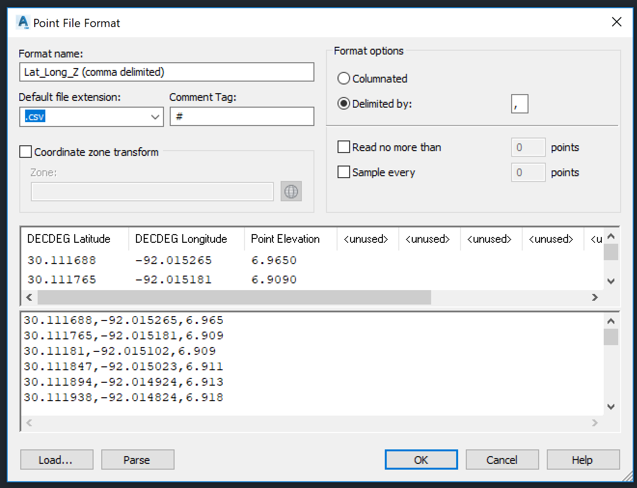This screenshot has height=488, width=637.
Task: Click the AutoCAD logo in the title bar
Action: [x=23, y=22]
